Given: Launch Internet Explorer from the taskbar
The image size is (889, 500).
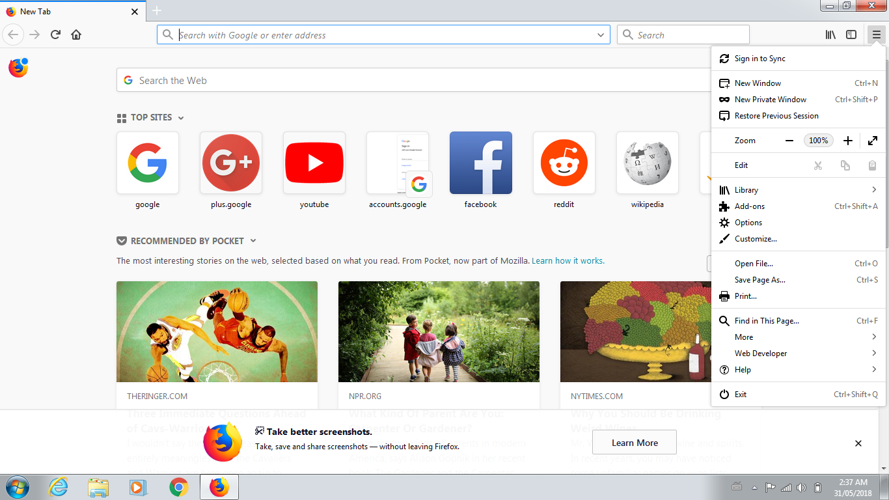Looking at the screenshot, I should [x=58, y=487].
